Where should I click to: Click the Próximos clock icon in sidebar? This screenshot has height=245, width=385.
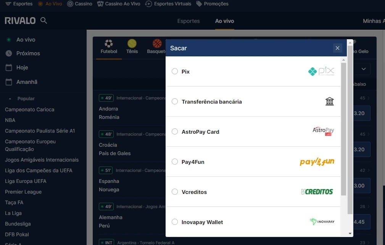tap(9, 53)
